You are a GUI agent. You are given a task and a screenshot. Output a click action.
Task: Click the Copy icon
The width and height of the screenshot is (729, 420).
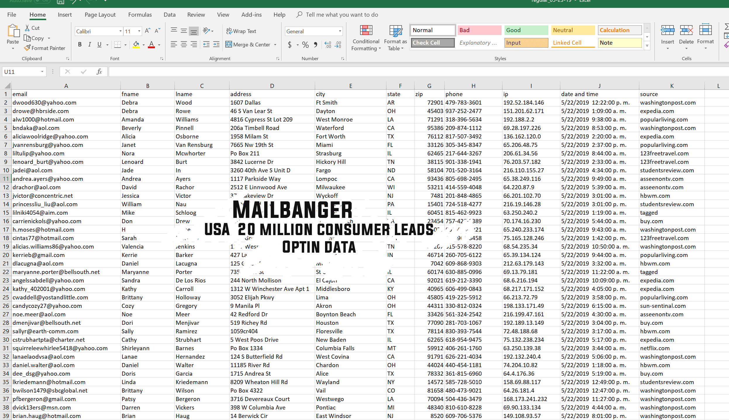(x=27, y=38)
